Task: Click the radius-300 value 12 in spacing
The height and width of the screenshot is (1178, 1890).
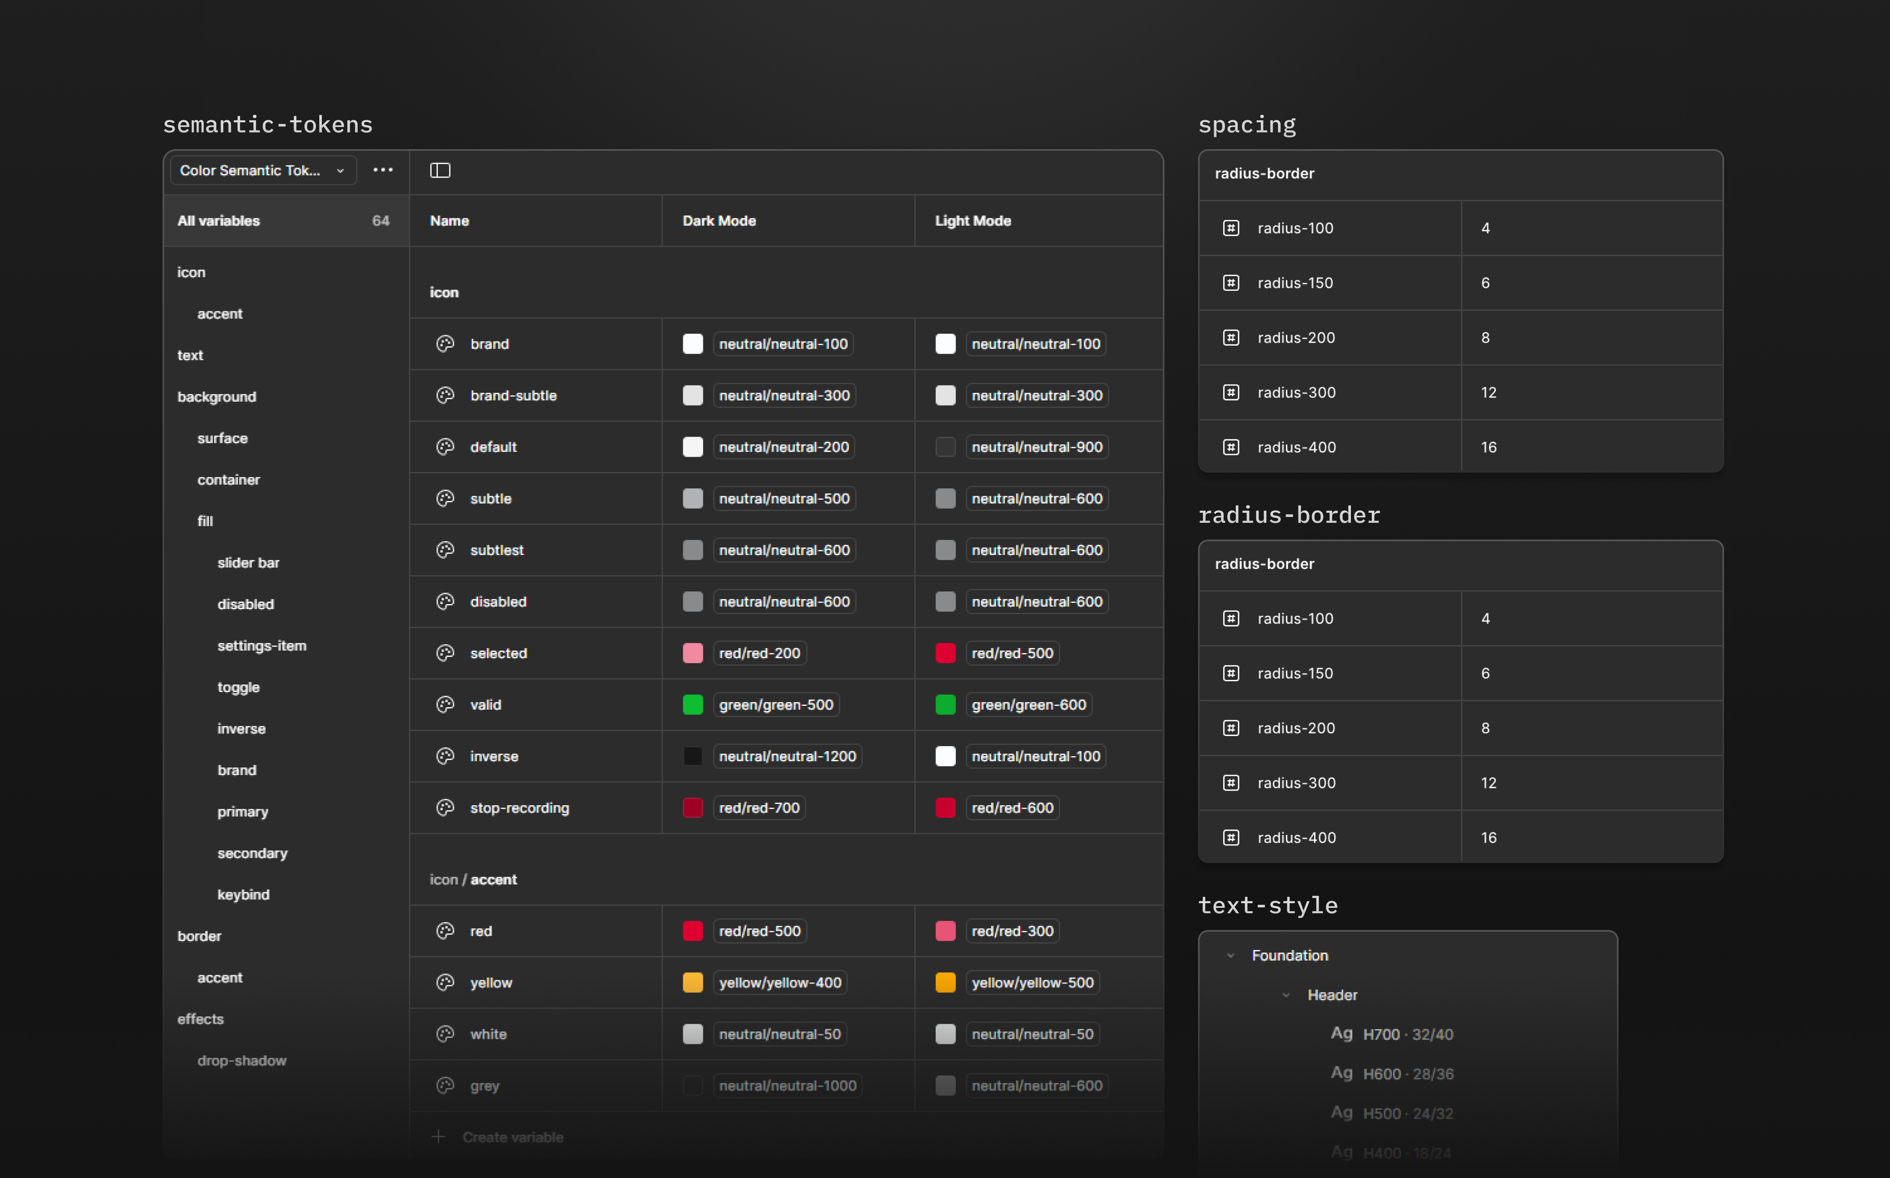Action: pos(1488,393)
